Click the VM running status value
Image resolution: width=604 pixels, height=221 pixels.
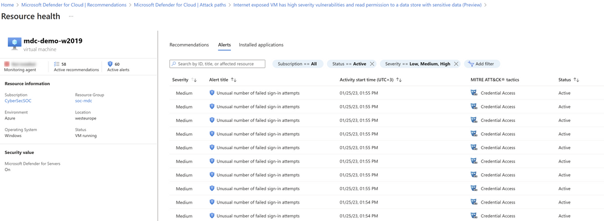(86, 136)
